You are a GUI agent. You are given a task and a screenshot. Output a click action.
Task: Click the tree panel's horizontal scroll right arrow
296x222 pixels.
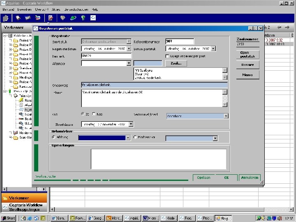click(x=44, y=189)
